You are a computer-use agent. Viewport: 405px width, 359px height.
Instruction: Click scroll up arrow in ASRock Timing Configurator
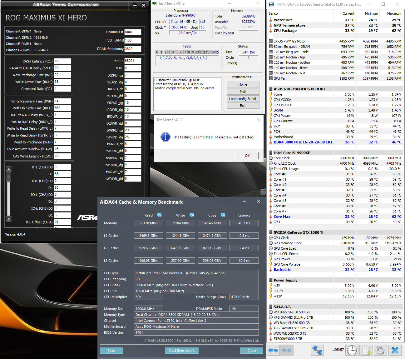(x=9, y=169)
